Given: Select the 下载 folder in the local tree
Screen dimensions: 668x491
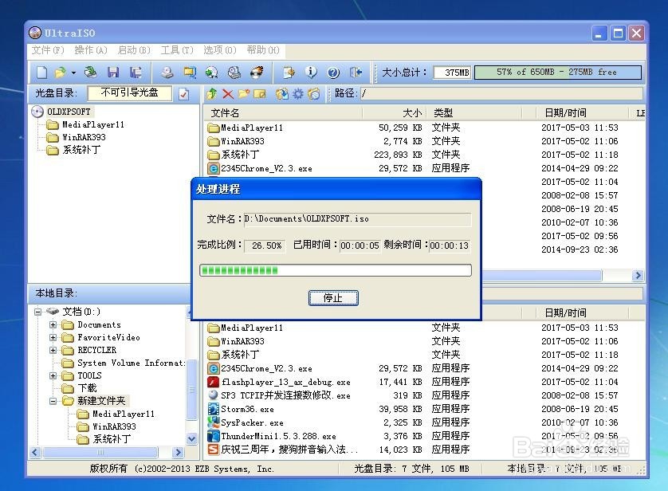Looking at the screenshot, I should click(x=87, y=388).
